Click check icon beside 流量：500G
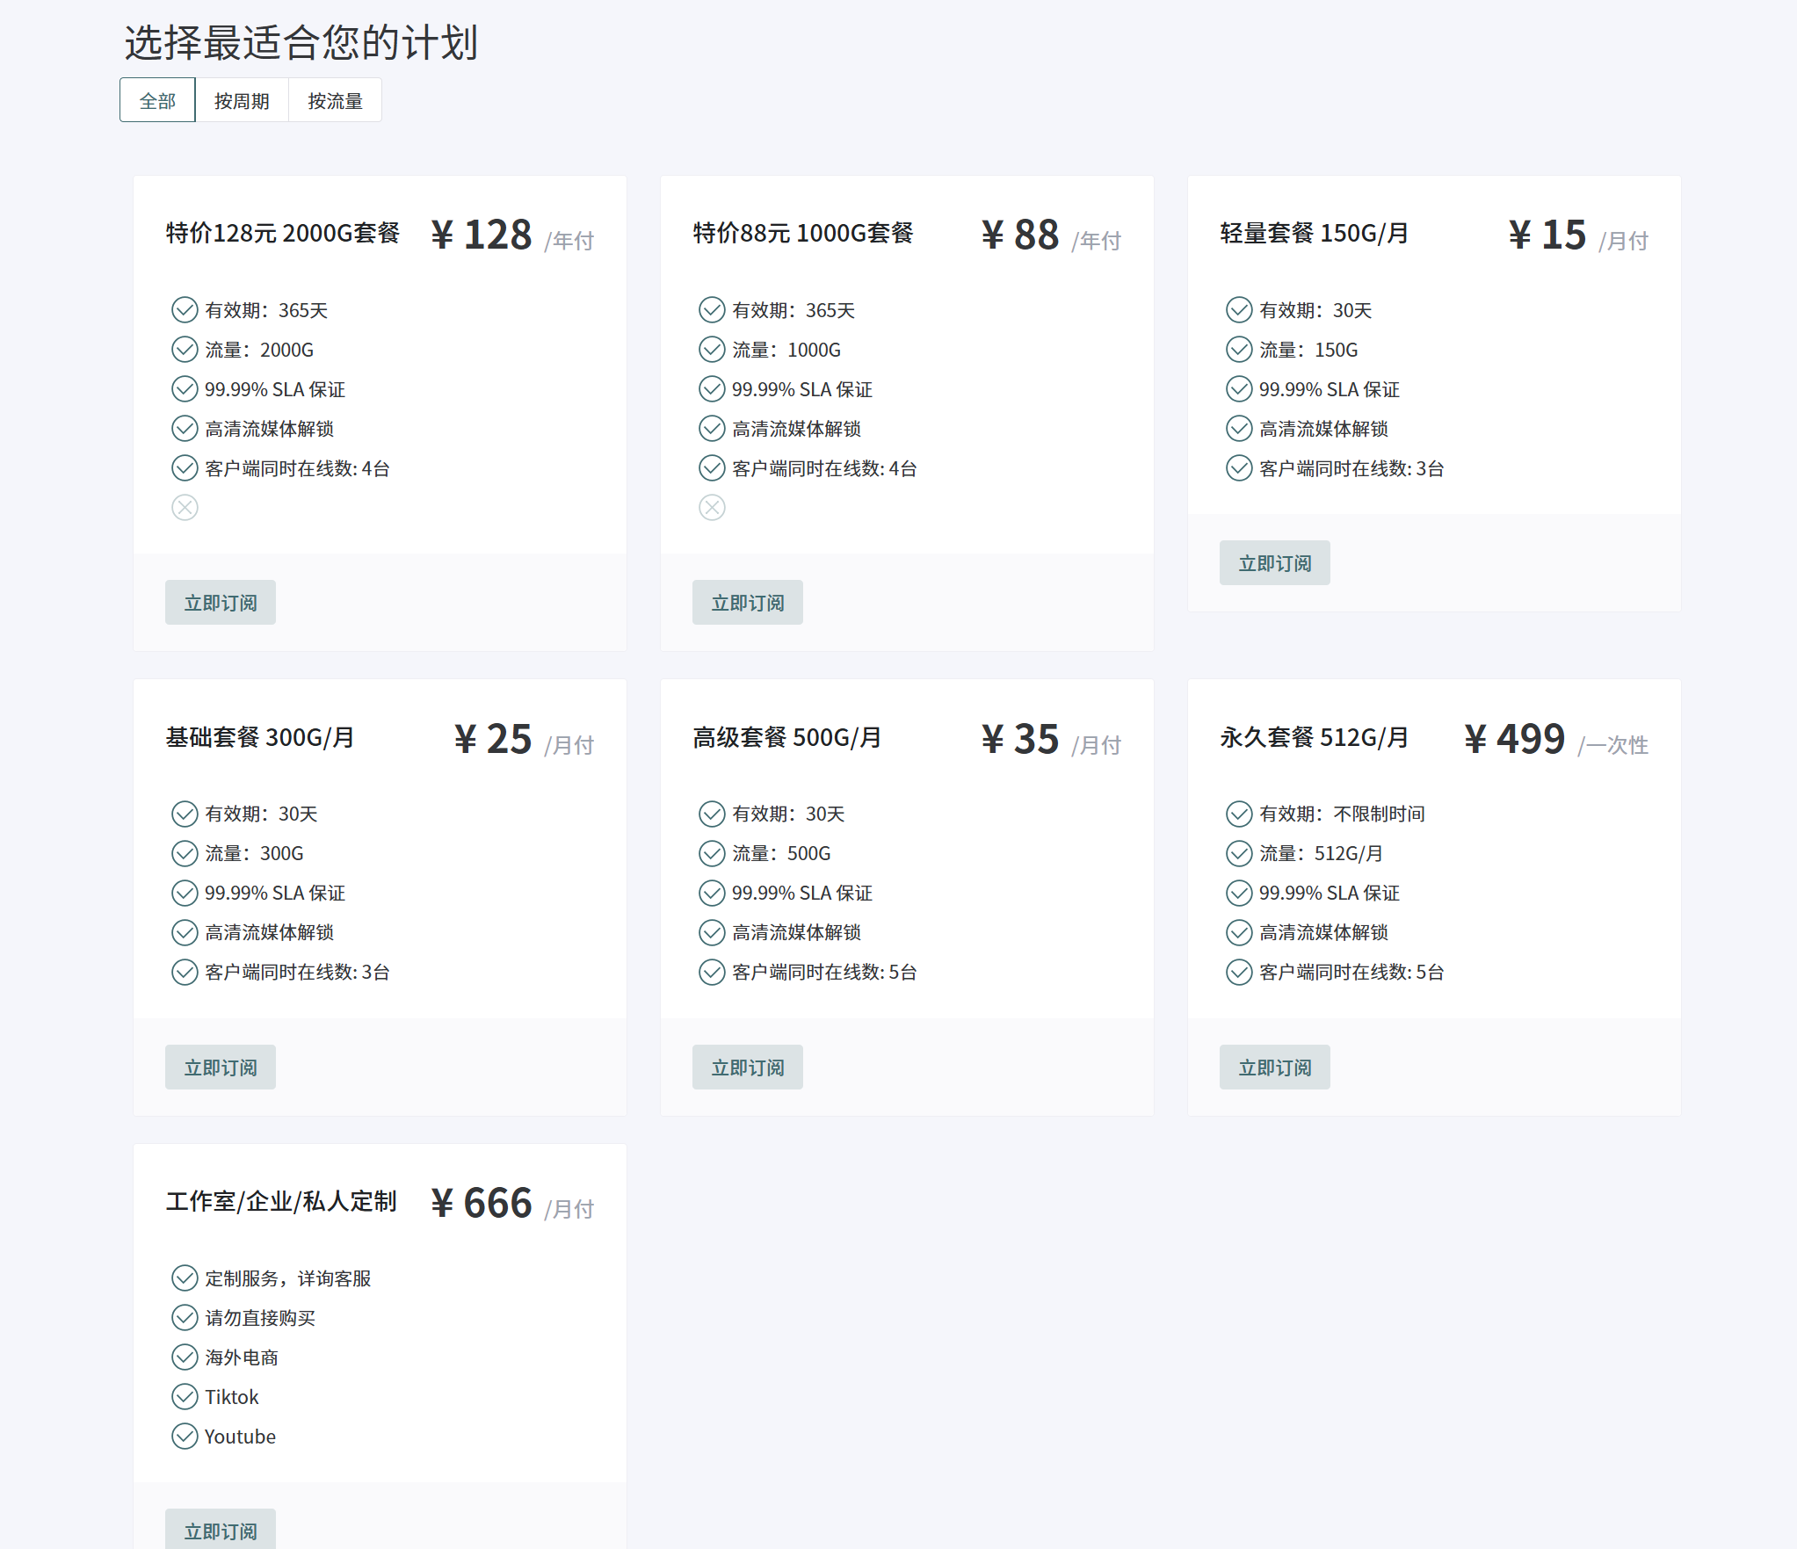This screenshot has height=1549, width=1797. point(712,853)
